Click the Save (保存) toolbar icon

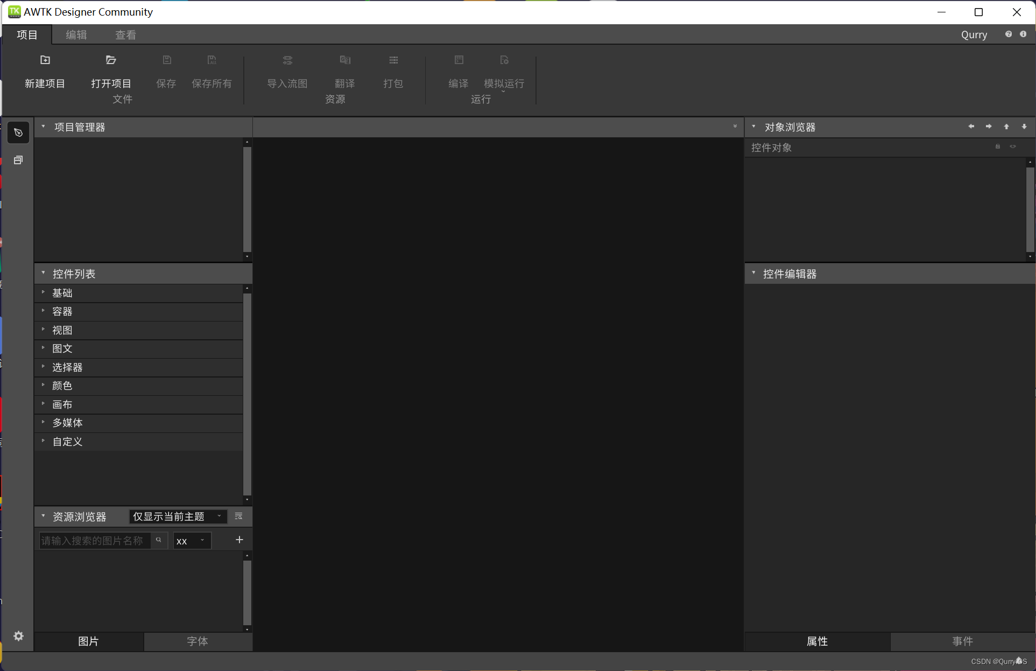[167, 60]
